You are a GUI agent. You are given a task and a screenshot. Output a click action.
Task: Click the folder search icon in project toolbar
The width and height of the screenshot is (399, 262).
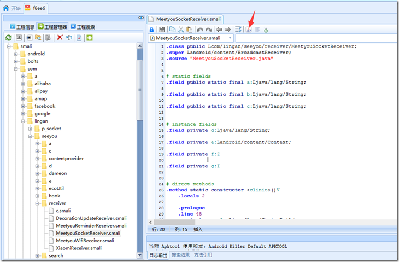click(x=38, y=38)
